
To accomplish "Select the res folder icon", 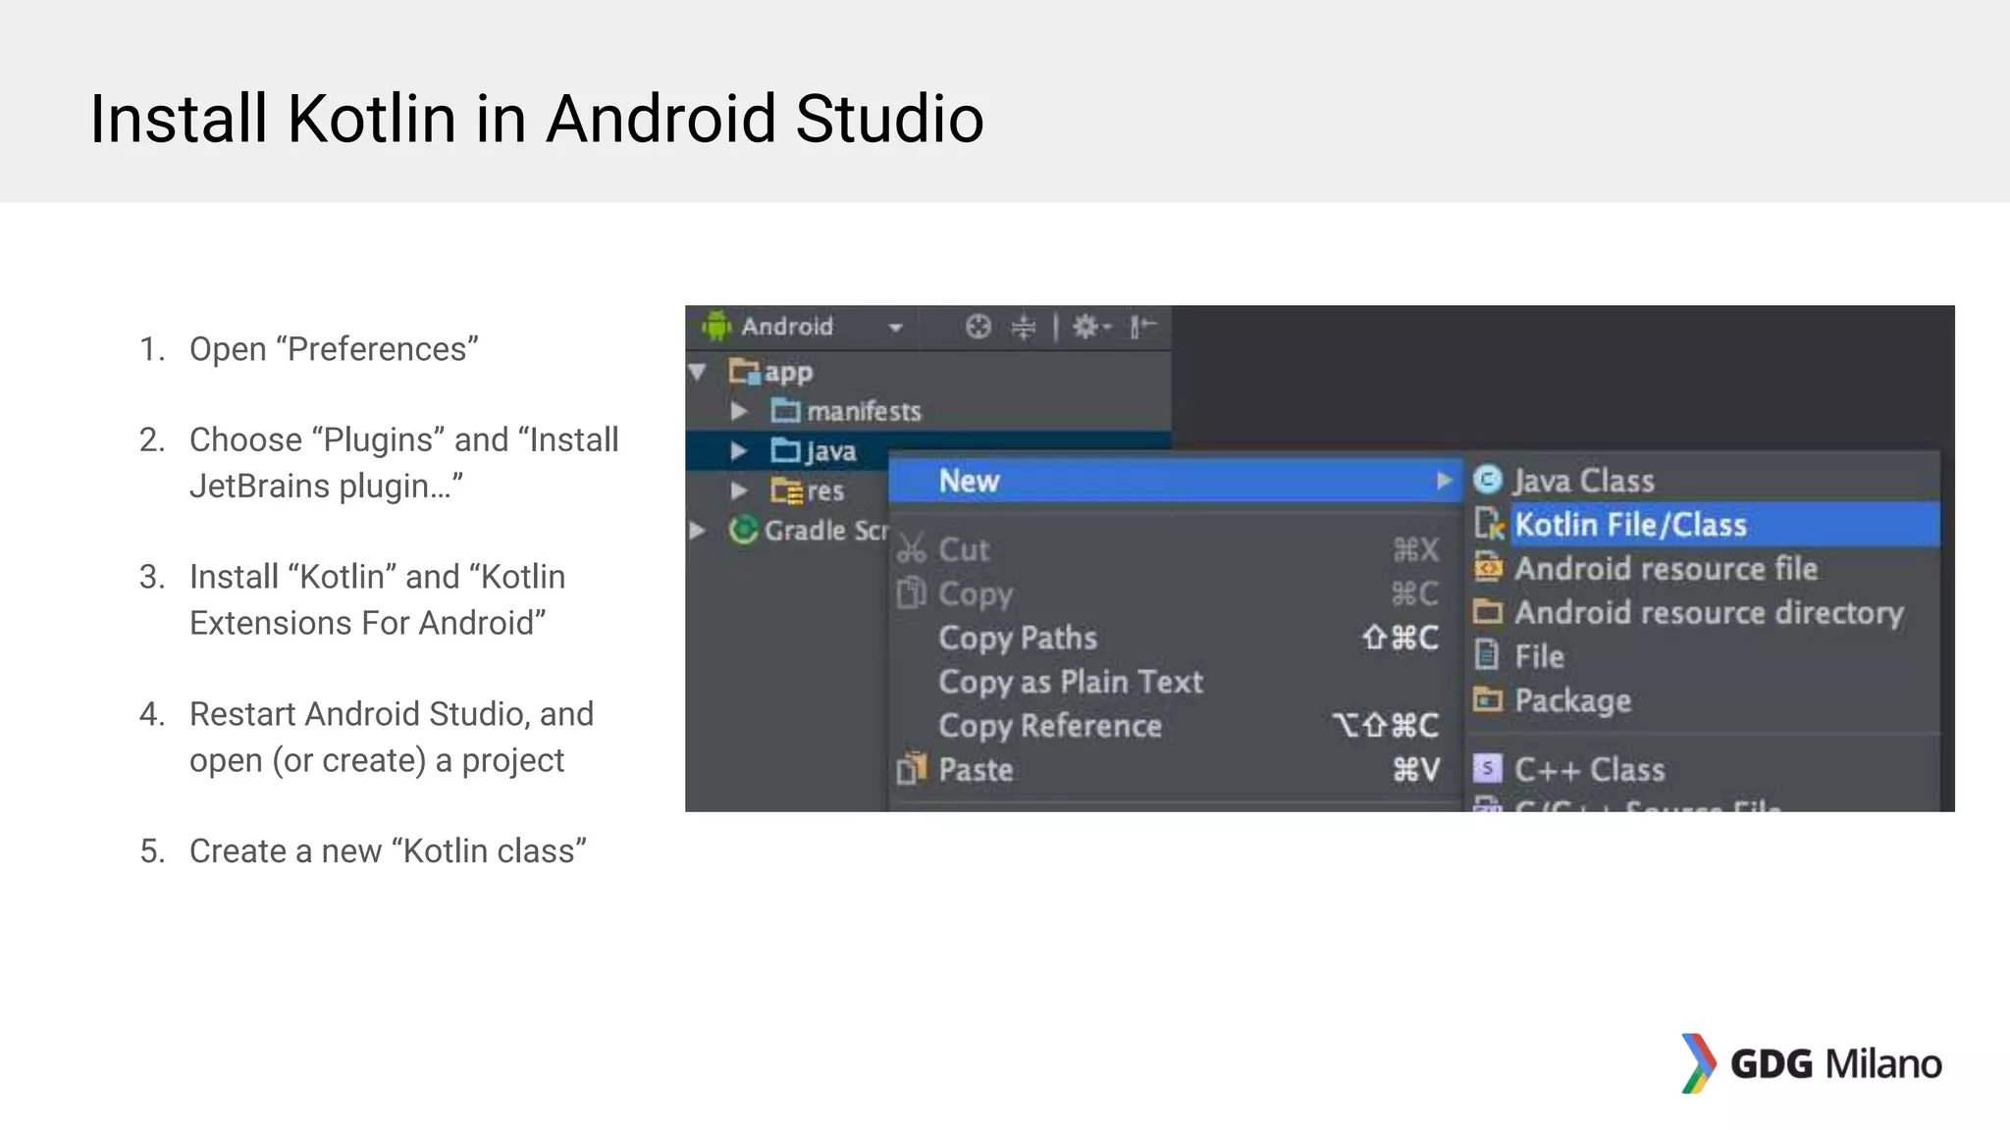I will [786, 489].
